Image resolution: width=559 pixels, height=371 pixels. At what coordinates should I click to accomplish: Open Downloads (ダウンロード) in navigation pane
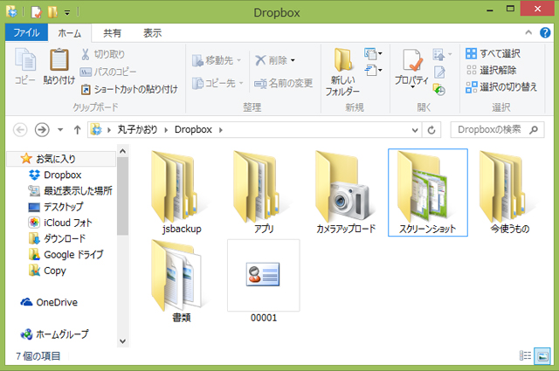[57, 238]
